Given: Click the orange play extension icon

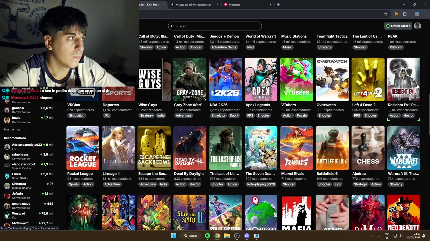Looking at the screenshot, I should click(397, 14).
